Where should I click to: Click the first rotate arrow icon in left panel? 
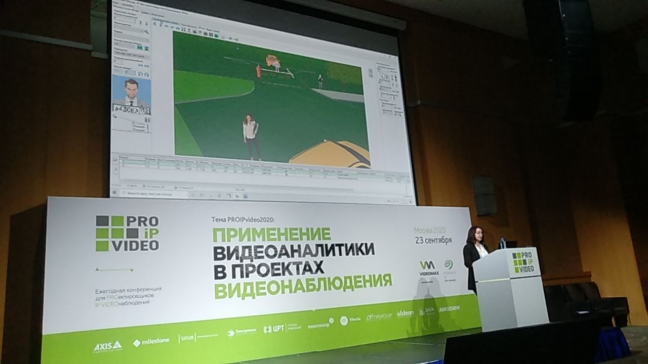tap(140, 74)
